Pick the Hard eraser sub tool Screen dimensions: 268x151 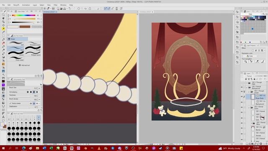coord(15,49)
